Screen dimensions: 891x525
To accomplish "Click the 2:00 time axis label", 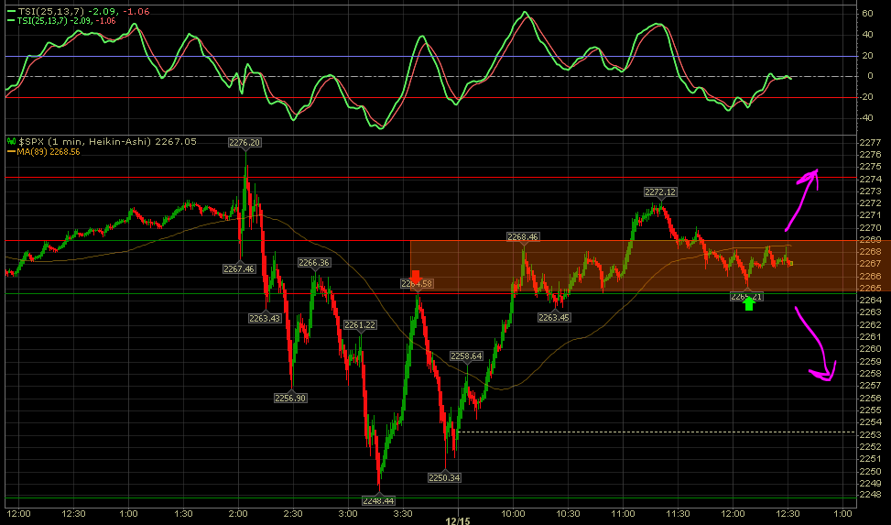I will 238,514.
